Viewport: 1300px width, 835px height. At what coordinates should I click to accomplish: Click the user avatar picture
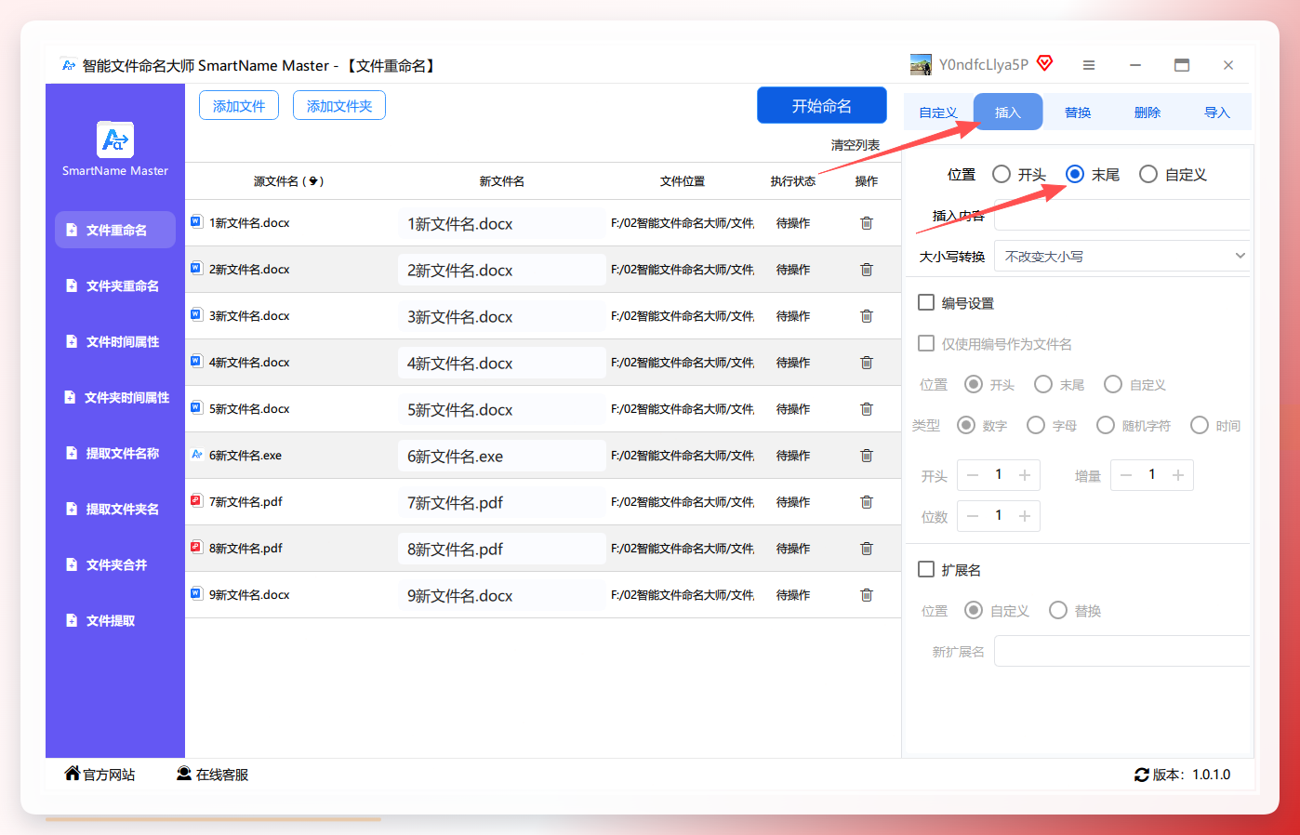tap(921, 64)
